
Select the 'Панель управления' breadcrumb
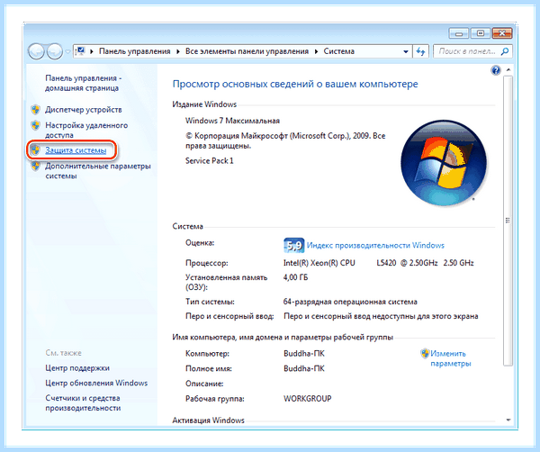[x=135, y=51]
